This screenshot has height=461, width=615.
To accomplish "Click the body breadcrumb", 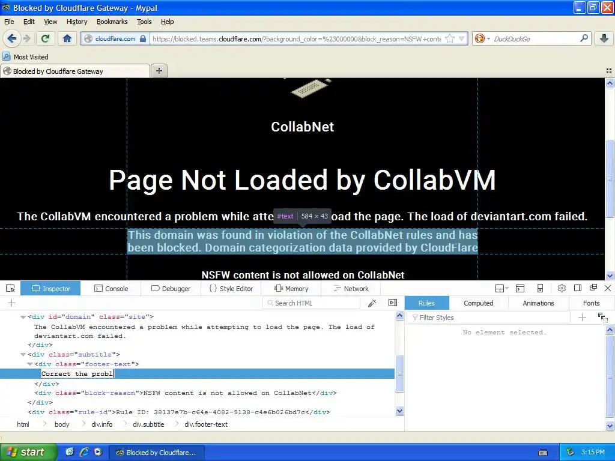I will (62, 424).
